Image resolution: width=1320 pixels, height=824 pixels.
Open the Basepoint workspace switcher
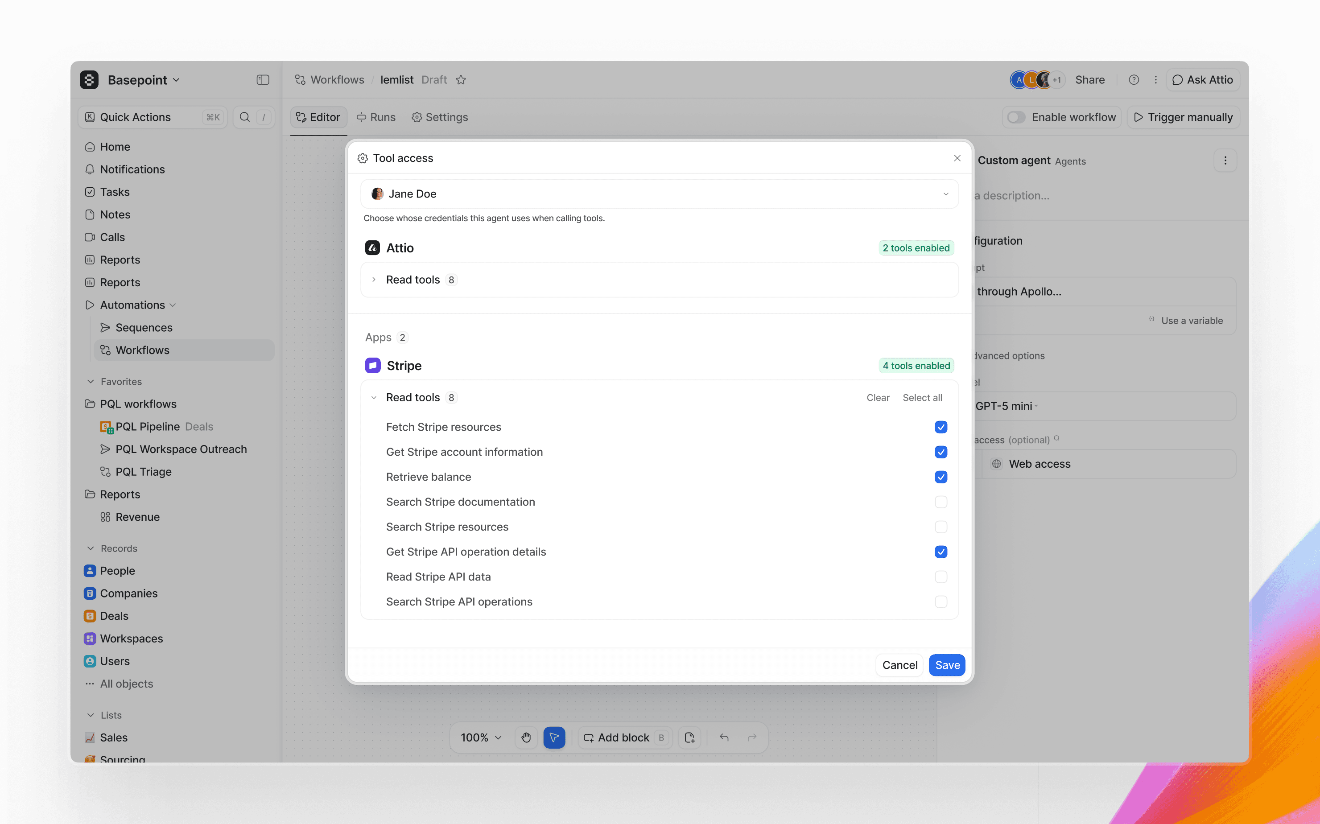(x=143, y=79)
